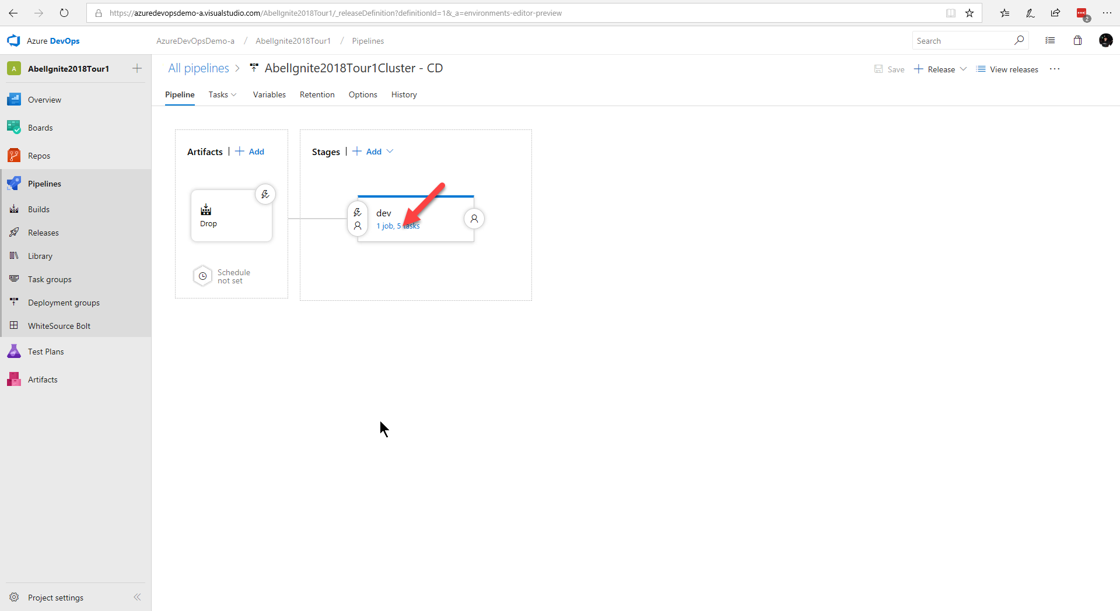The width and height of the screenshot is (1120, 611).
Task: Open the Tasks tab dropdown
Action: click(x=222, y=94)
